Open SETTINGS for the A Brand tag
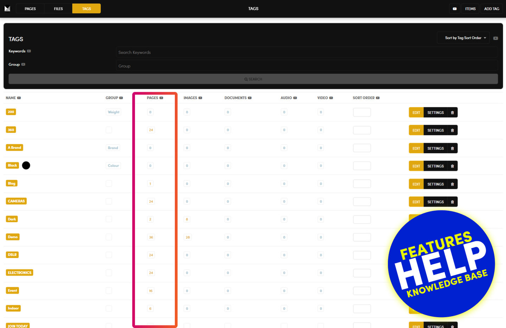Image resolution: width=506 pixels, height=328 pixels. [x=435, y=148]
